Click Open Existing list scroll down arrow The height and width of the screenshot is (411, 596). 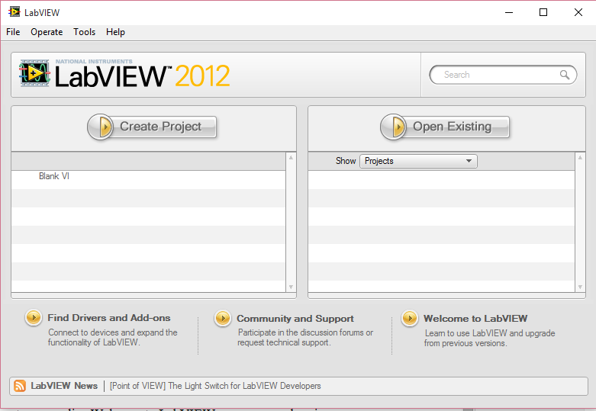(580, 287)
